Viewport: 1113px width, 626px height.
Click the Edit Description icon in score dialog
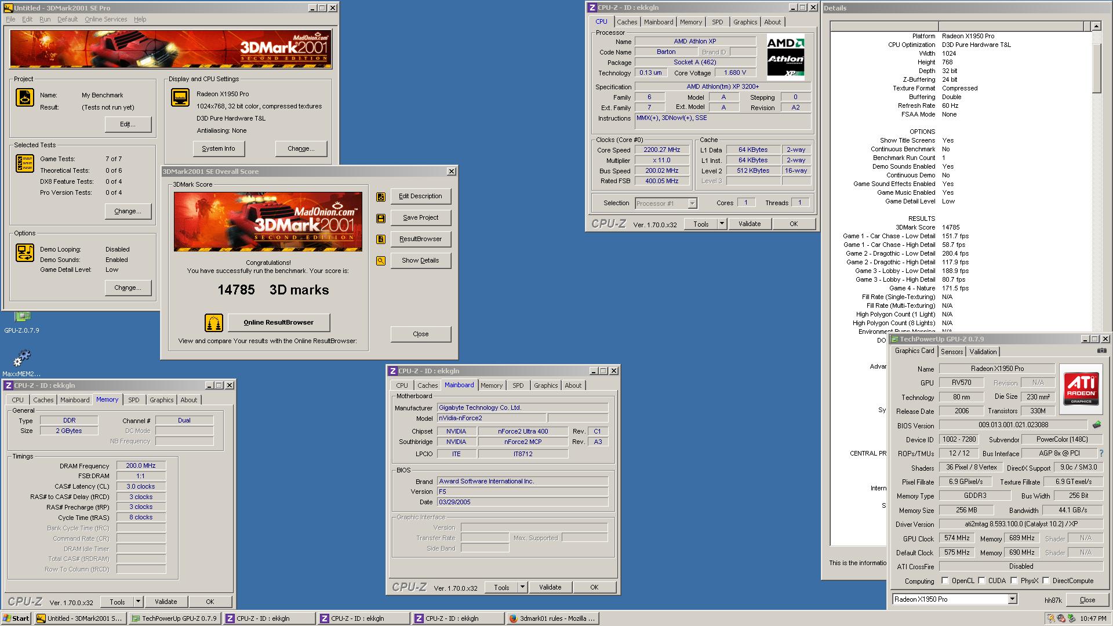[x=381, y=197]
